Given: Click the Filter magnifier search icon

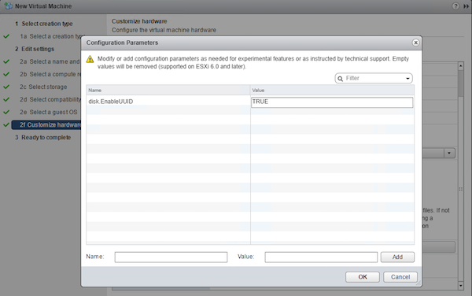Looking at the screenshot, I should pos(340,79).
